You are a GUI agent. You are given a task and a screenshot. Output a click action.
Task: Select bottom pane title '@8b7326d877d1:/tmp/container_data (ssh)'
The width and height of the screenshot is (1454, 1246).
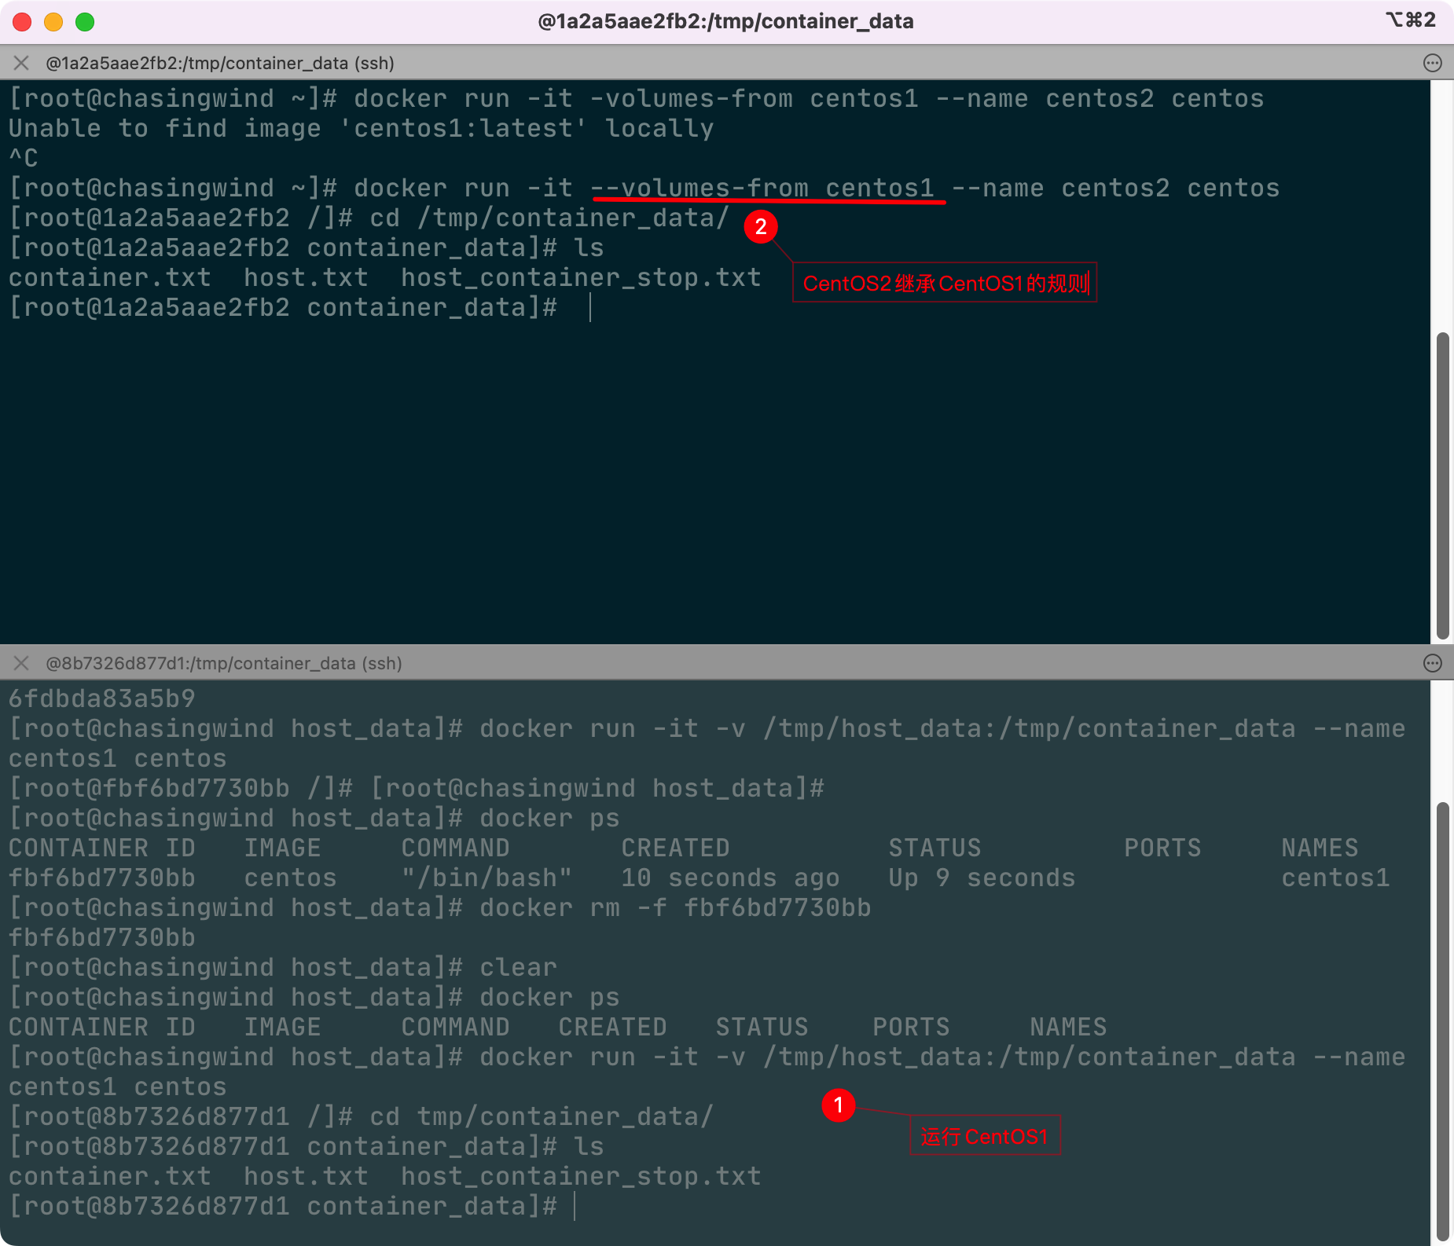pos(224,663)
